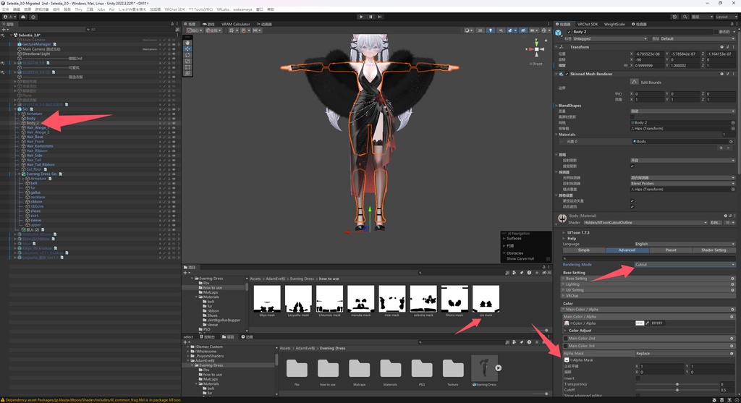The image size is (741, 403).
Task: Expand the UV Setting section
Action: [x=648, y=290]
